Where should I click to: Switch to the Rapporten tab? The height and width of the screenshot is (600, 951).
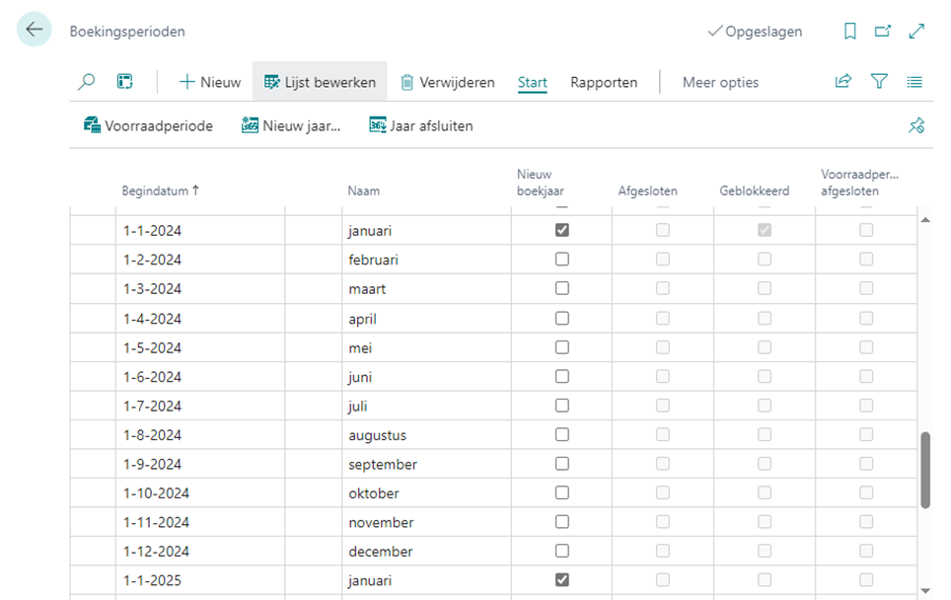point(604,82)
